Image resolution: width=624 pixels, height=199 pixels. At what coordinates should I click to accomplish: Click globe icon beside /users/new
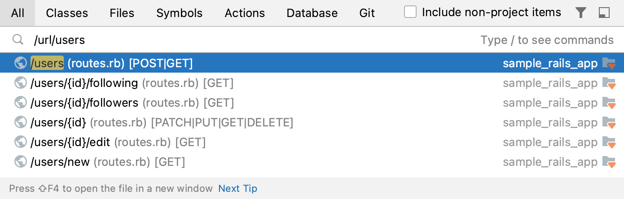[20, 162]
